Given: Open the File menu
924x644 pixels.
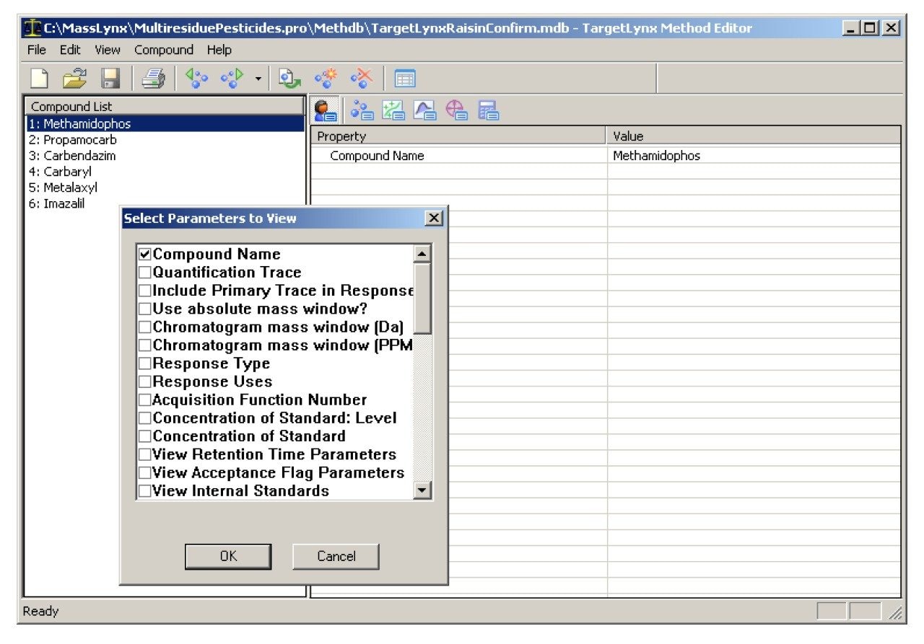Looking at the screenshot, I should click(x=36, y=50).
